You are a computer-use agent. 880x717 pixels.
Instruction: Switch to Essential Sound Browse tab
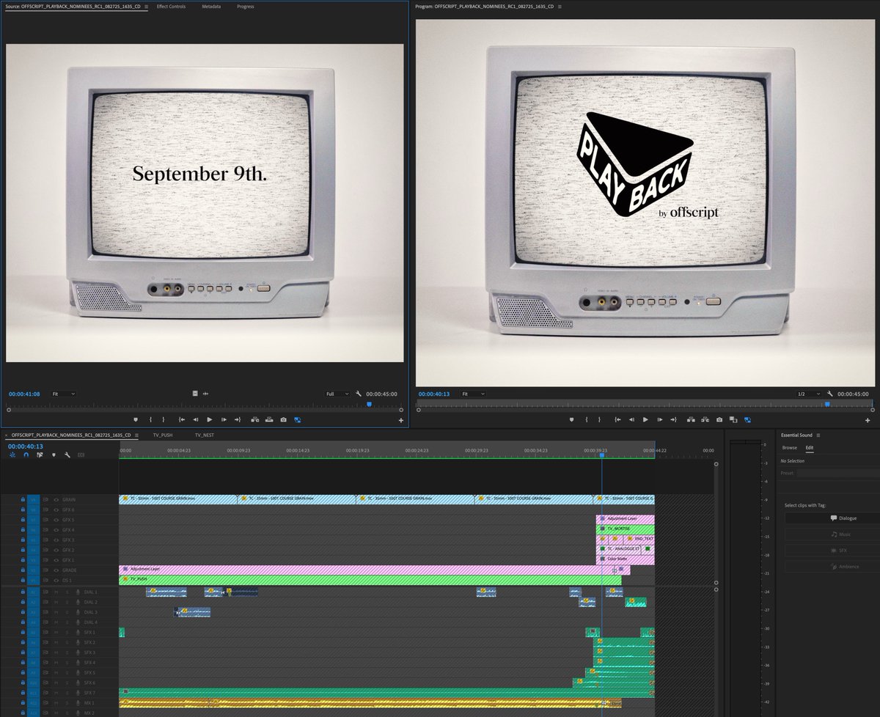(x=790, y=447)
